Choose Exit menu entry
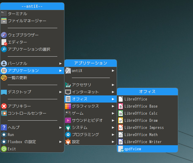The height and width of the screenshot is (163, 193). 32,149
